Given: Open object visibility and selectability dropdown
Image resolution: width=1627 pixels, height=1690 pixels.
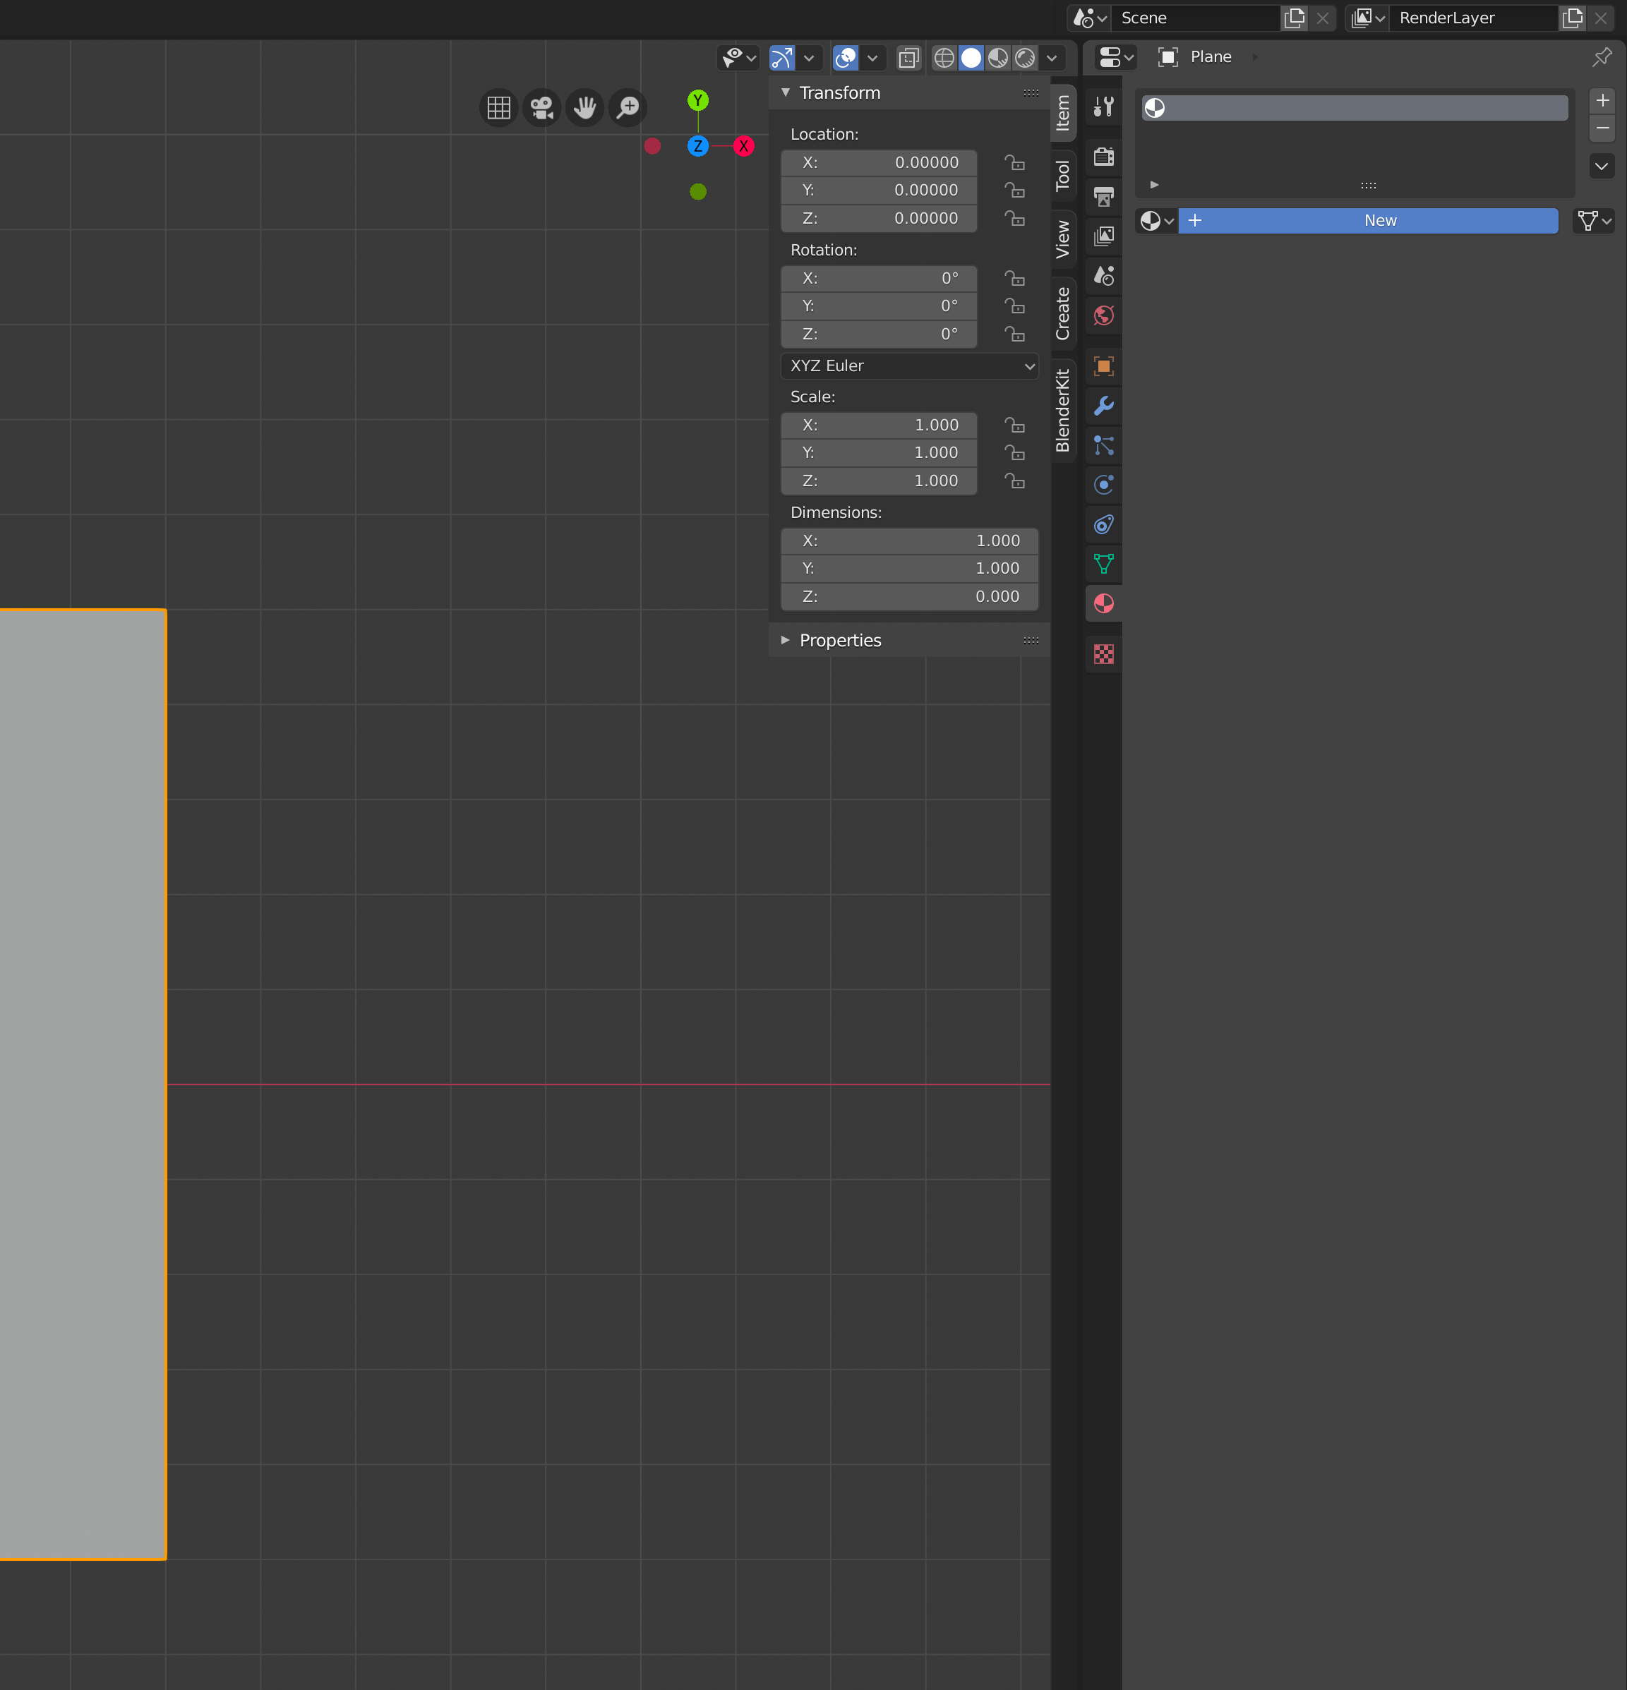Looking at the screenshot, I should point(739,58).
